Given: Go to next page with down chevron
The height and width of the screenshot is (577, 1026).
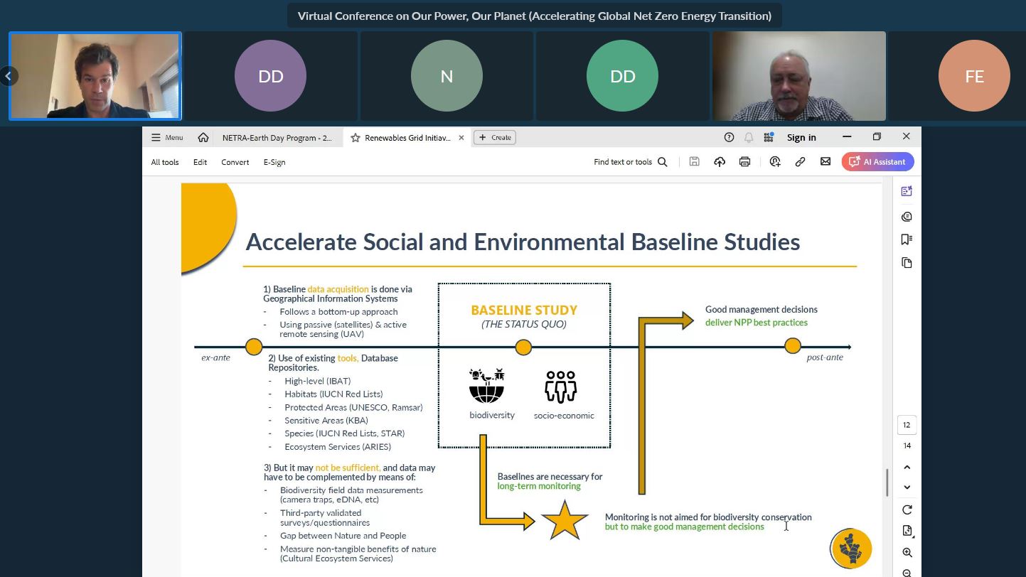Looking at the screenshot, I should [907, 487].
